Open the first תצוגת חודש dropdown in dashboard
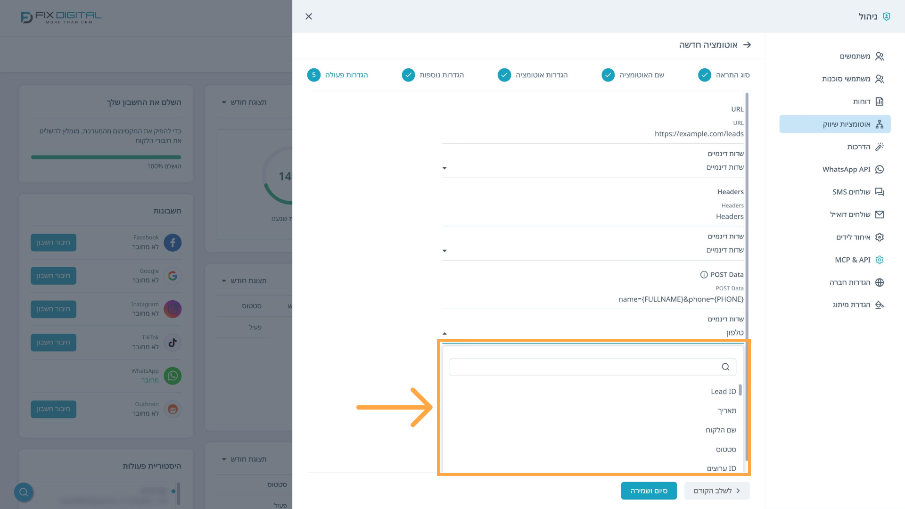The image size is (905, 509). coord(244,102)
